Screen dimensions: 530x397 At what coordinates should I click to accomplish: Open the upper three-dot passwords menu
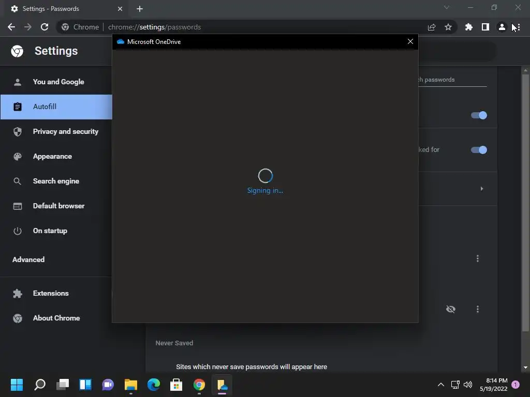tap(477, 258)
